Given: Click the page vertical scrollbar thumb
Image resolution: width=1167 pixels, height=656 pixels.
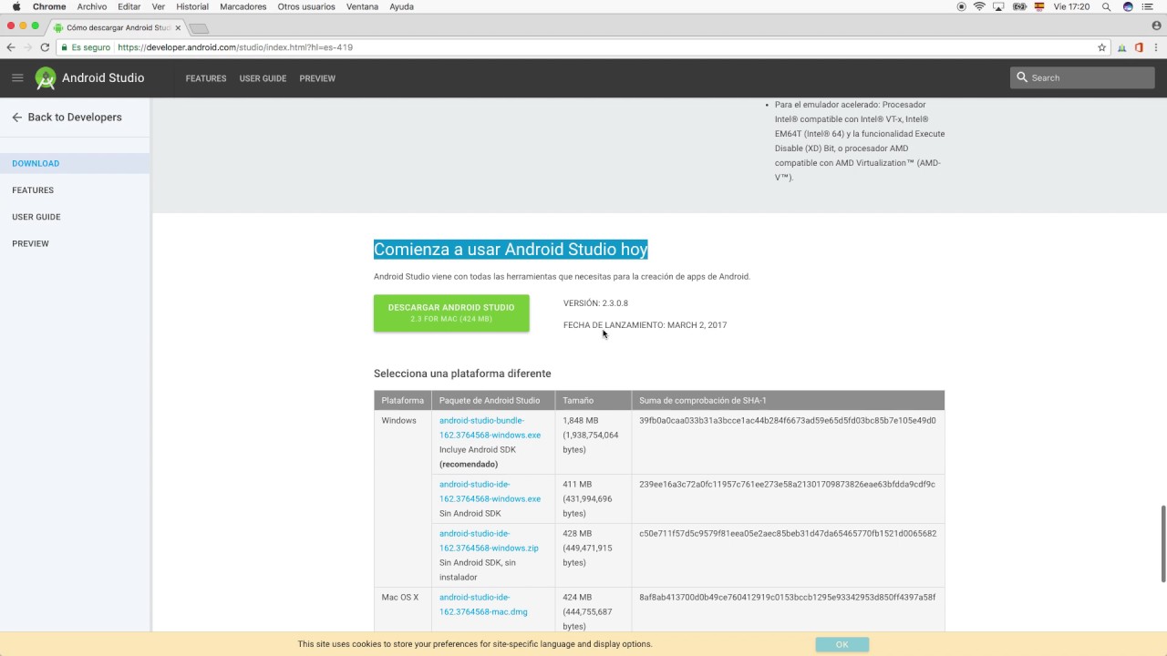Looking at the screenshot, I should (x=1162, y=544).
